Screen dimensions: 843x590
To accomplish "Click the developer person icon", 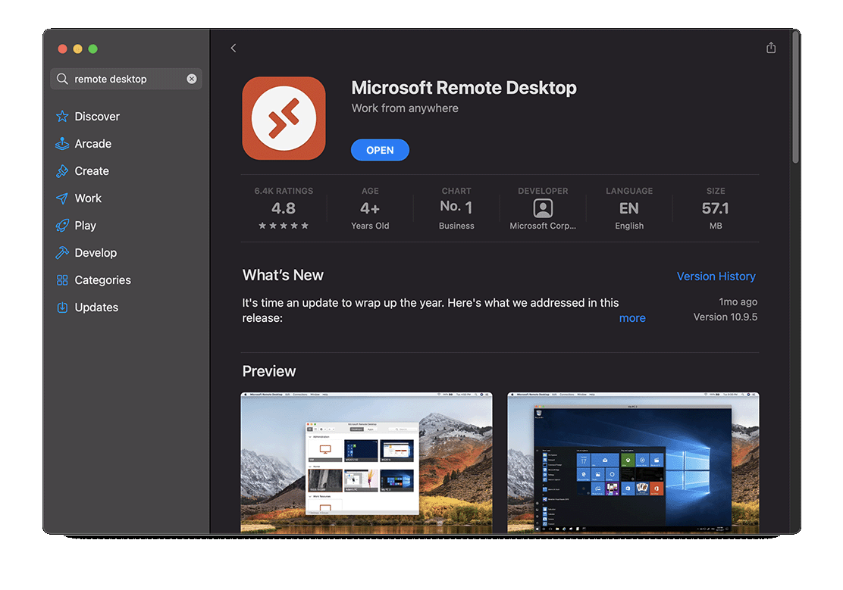I will [x=543, y=208].
